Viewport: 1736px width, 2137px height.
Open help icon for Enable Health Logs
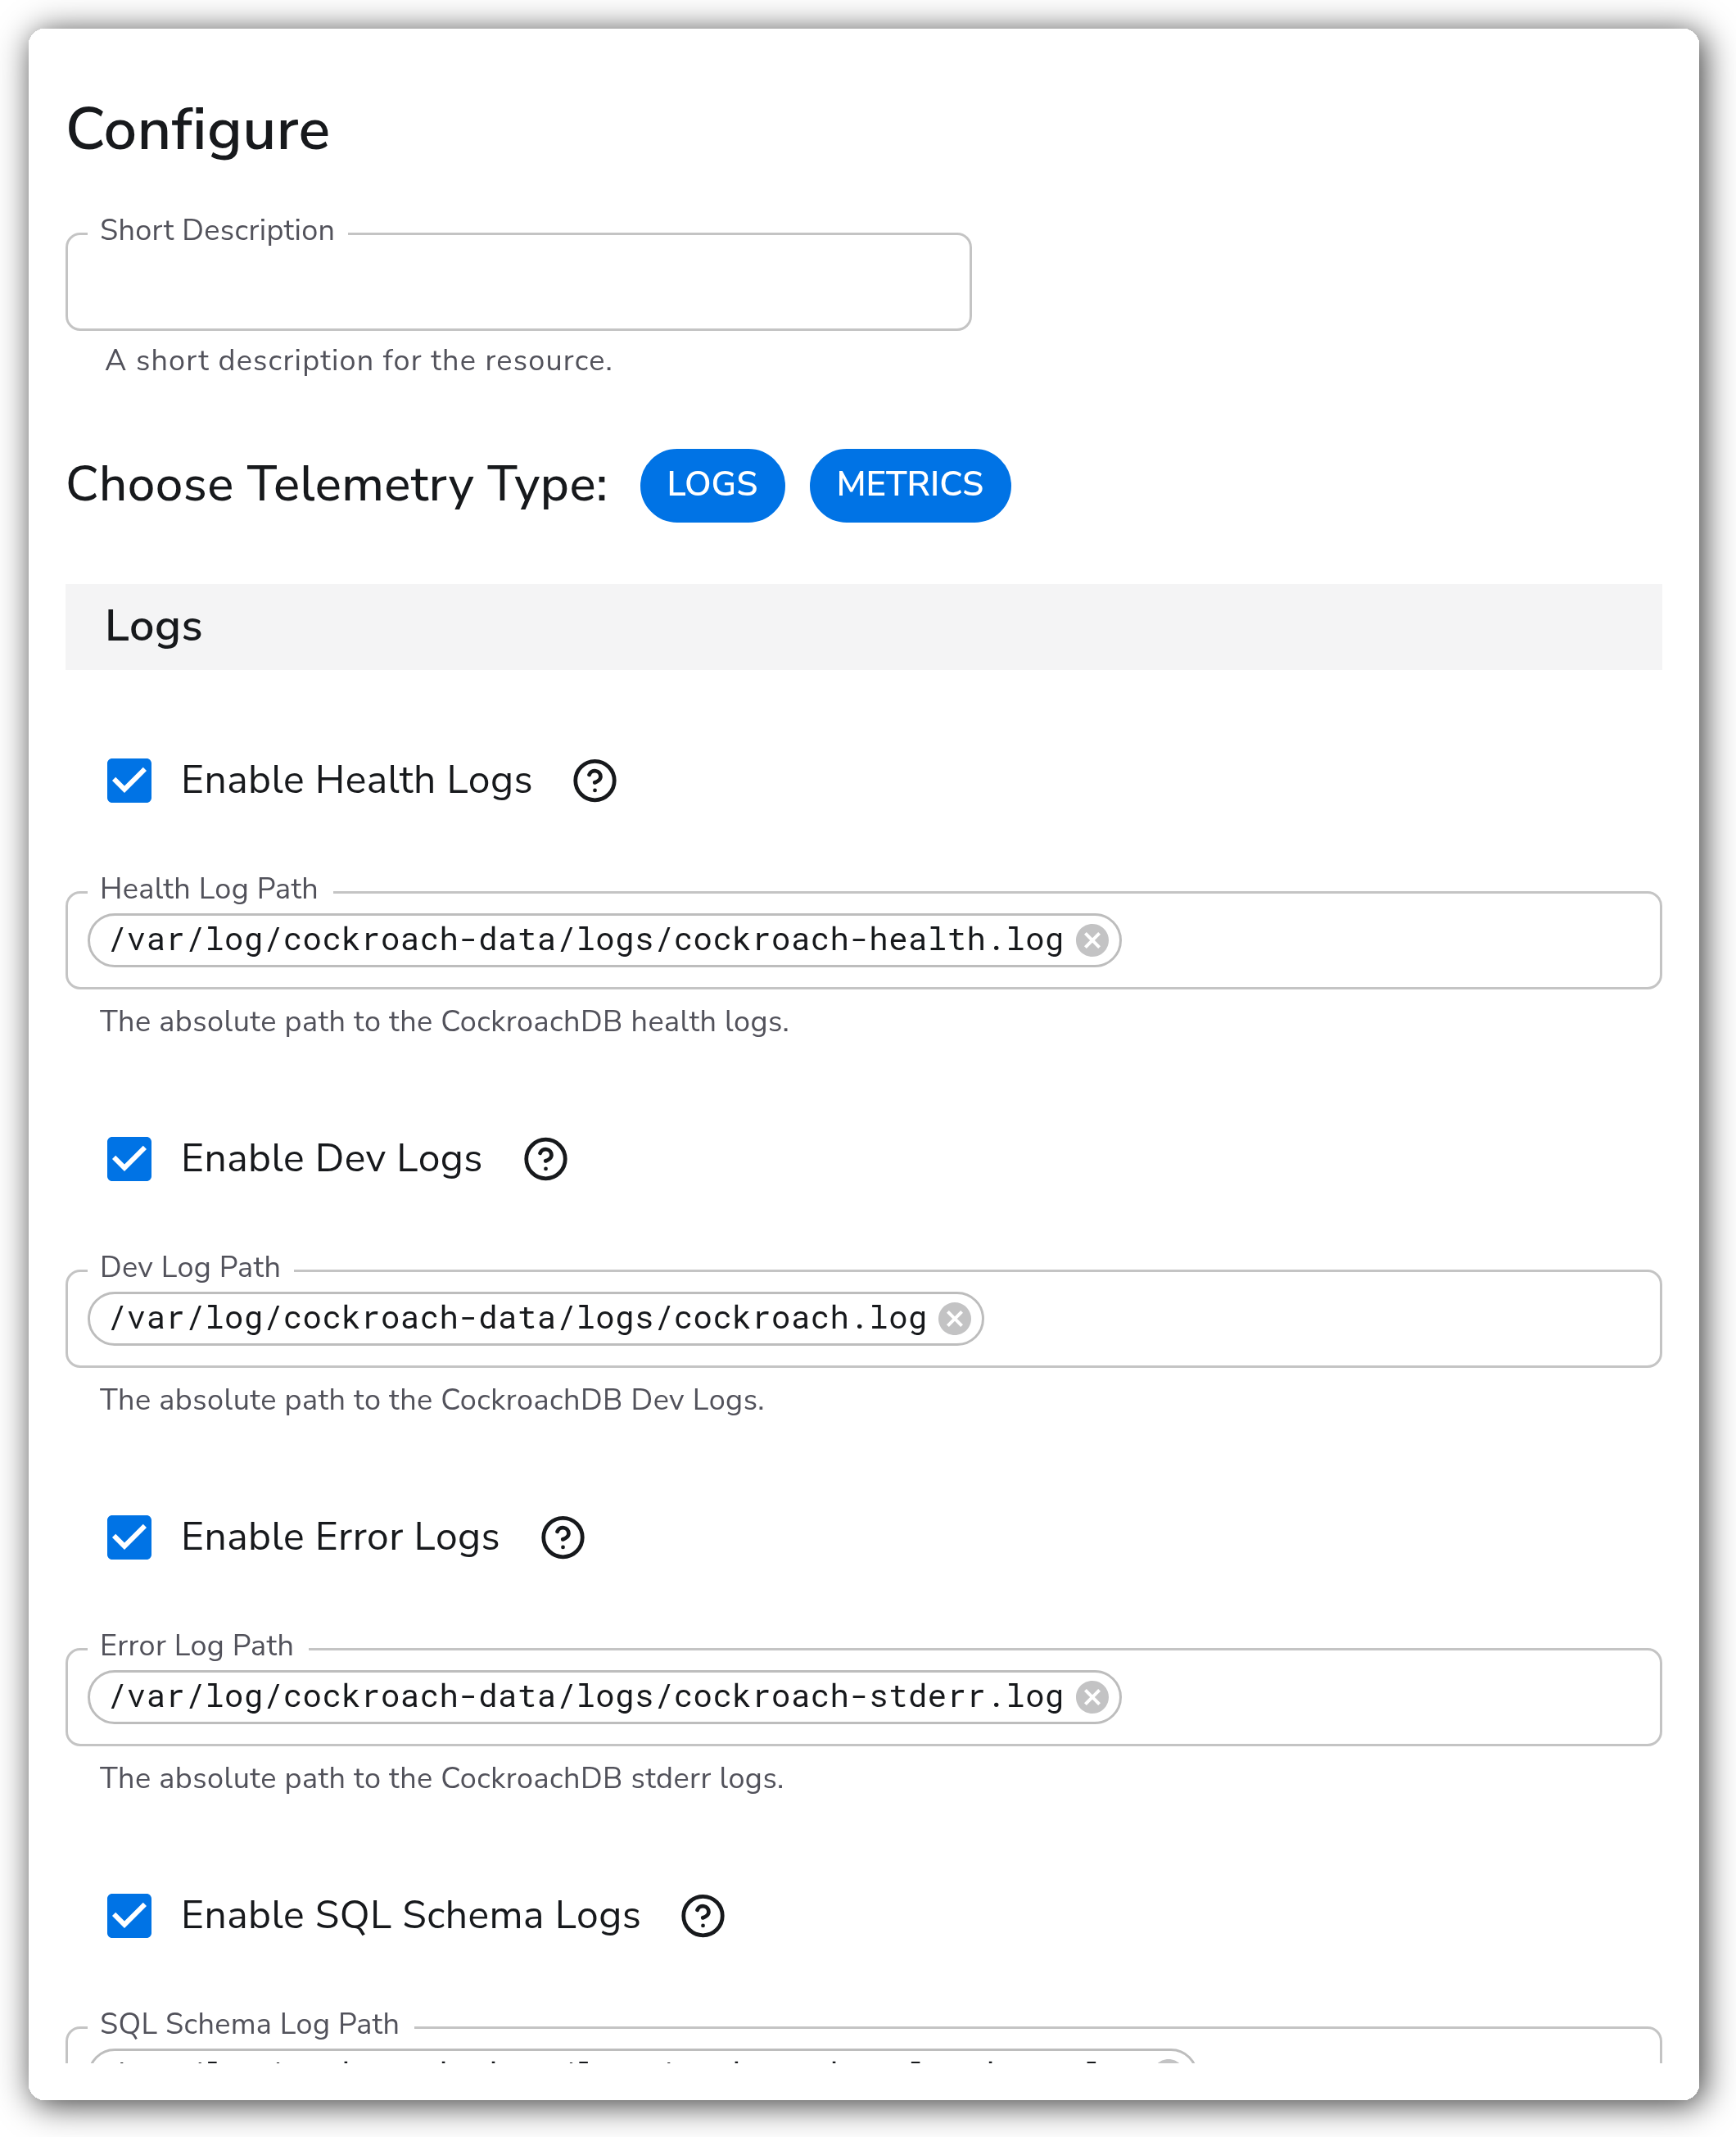[x=594, y=781]
